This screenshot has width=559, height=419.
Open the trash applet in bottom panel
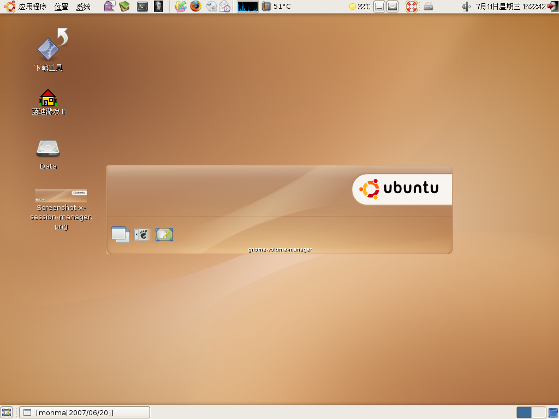coord(553,412)
